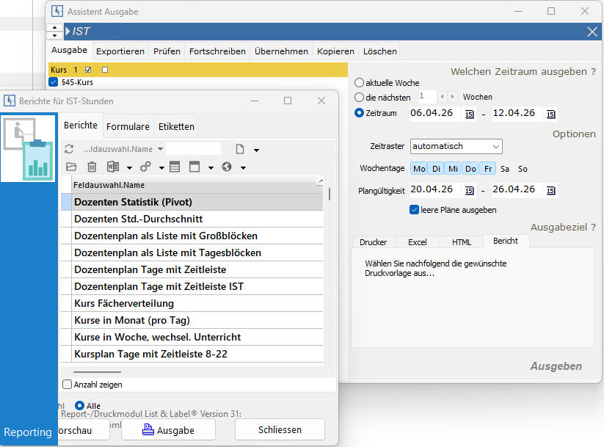This screenshot has height=447, width=604.
Task: Toggle the Sa weekday button
Action: point(505,169)
